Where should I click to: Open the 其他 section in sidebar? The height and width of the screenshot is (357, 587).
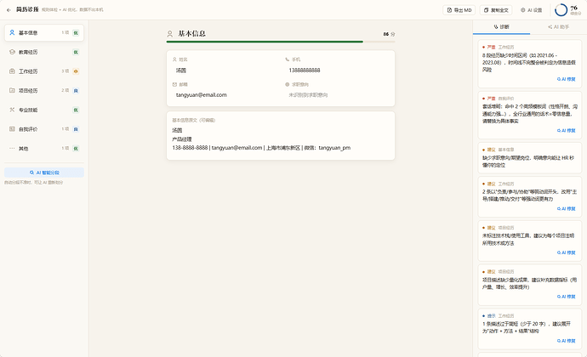click(x=44, y=149)
